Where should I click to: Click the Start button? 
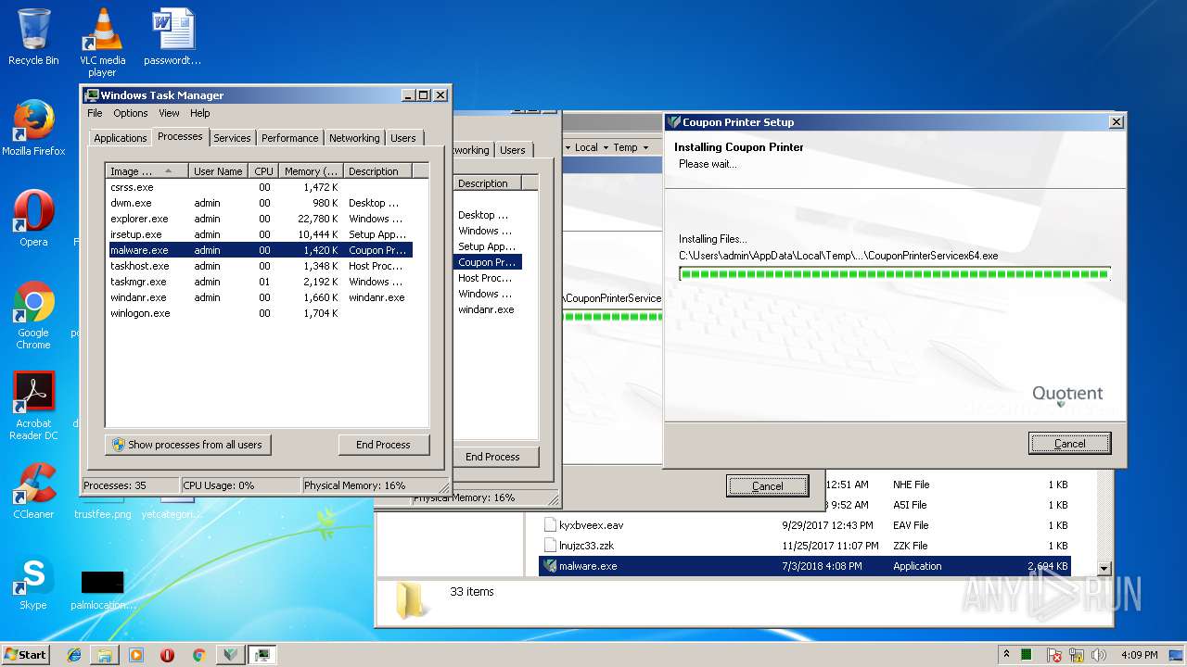click(x=25, y=654)
